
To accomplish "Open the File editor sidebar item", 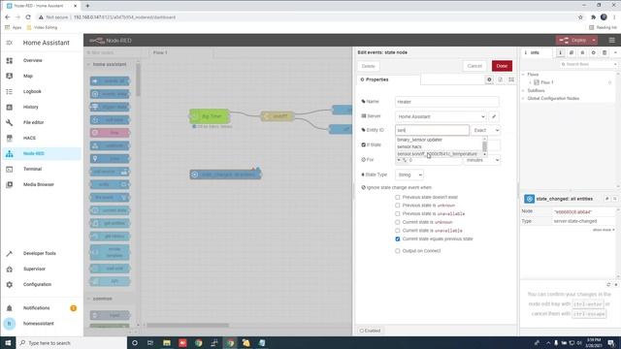I will 41,122.
